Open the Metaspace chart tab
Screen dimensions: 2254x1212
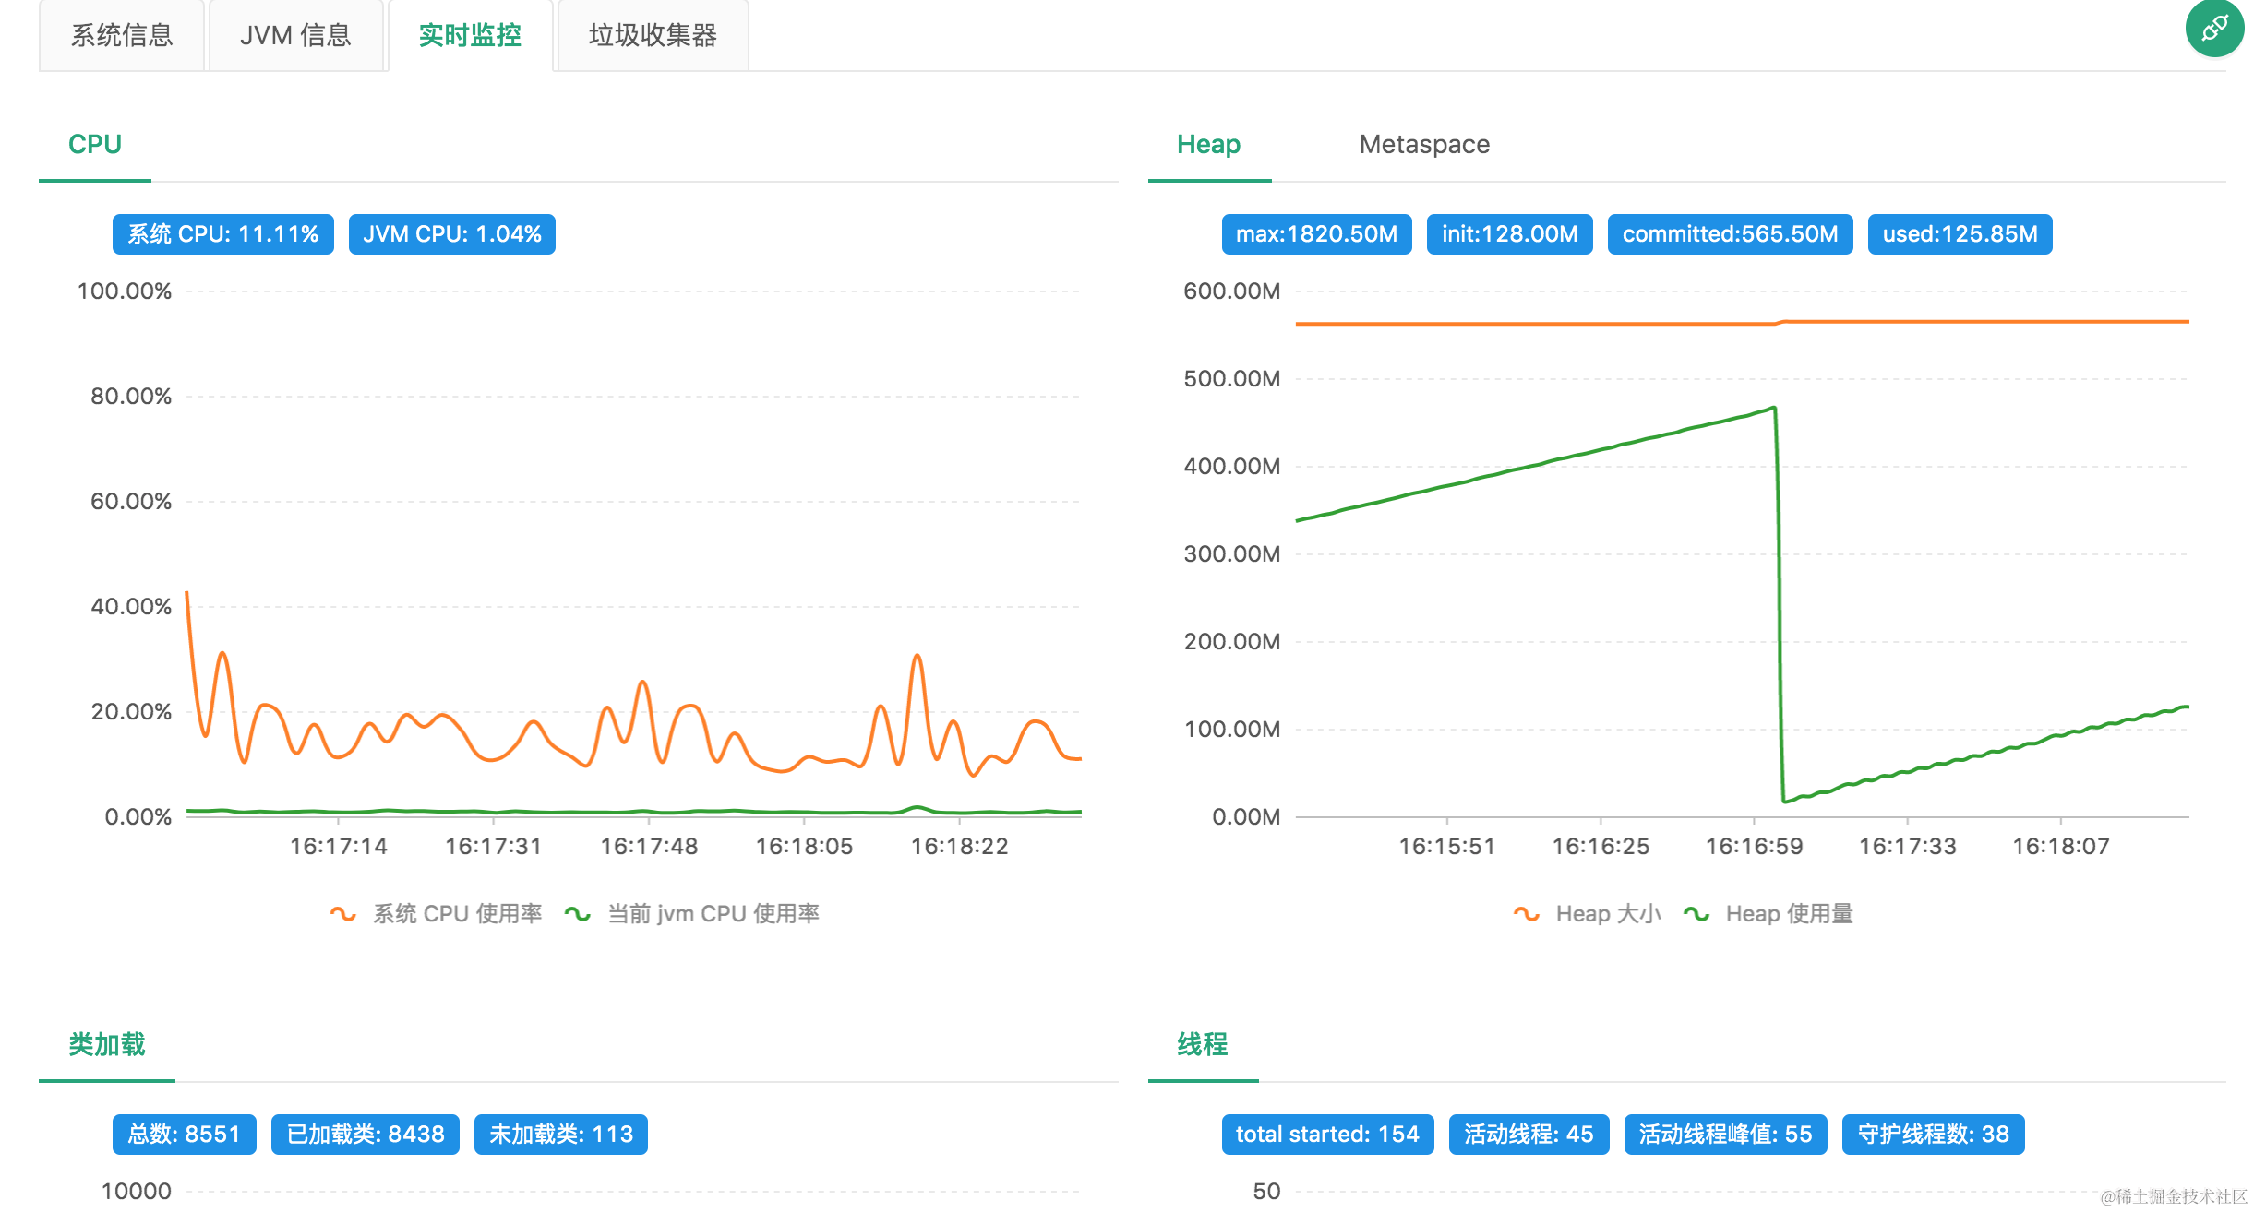tap(1422, 144)
